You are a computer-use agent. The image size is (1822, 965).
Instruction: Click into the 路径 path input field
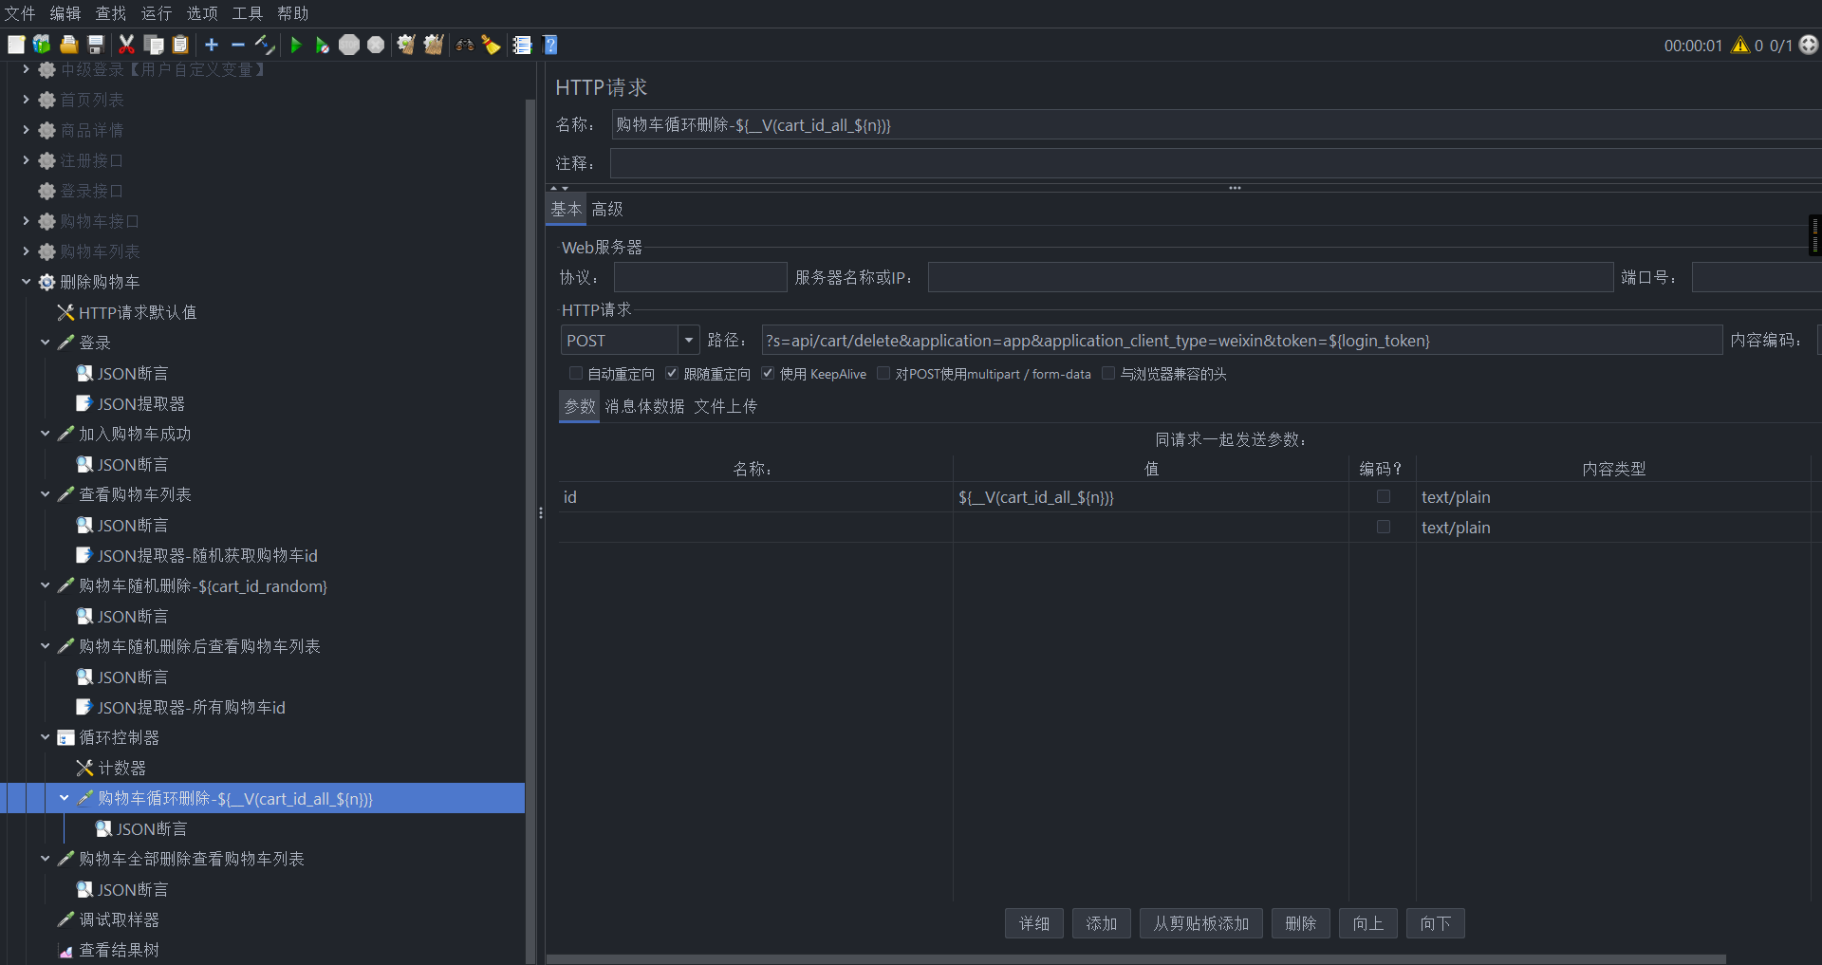pos(1242,340)
